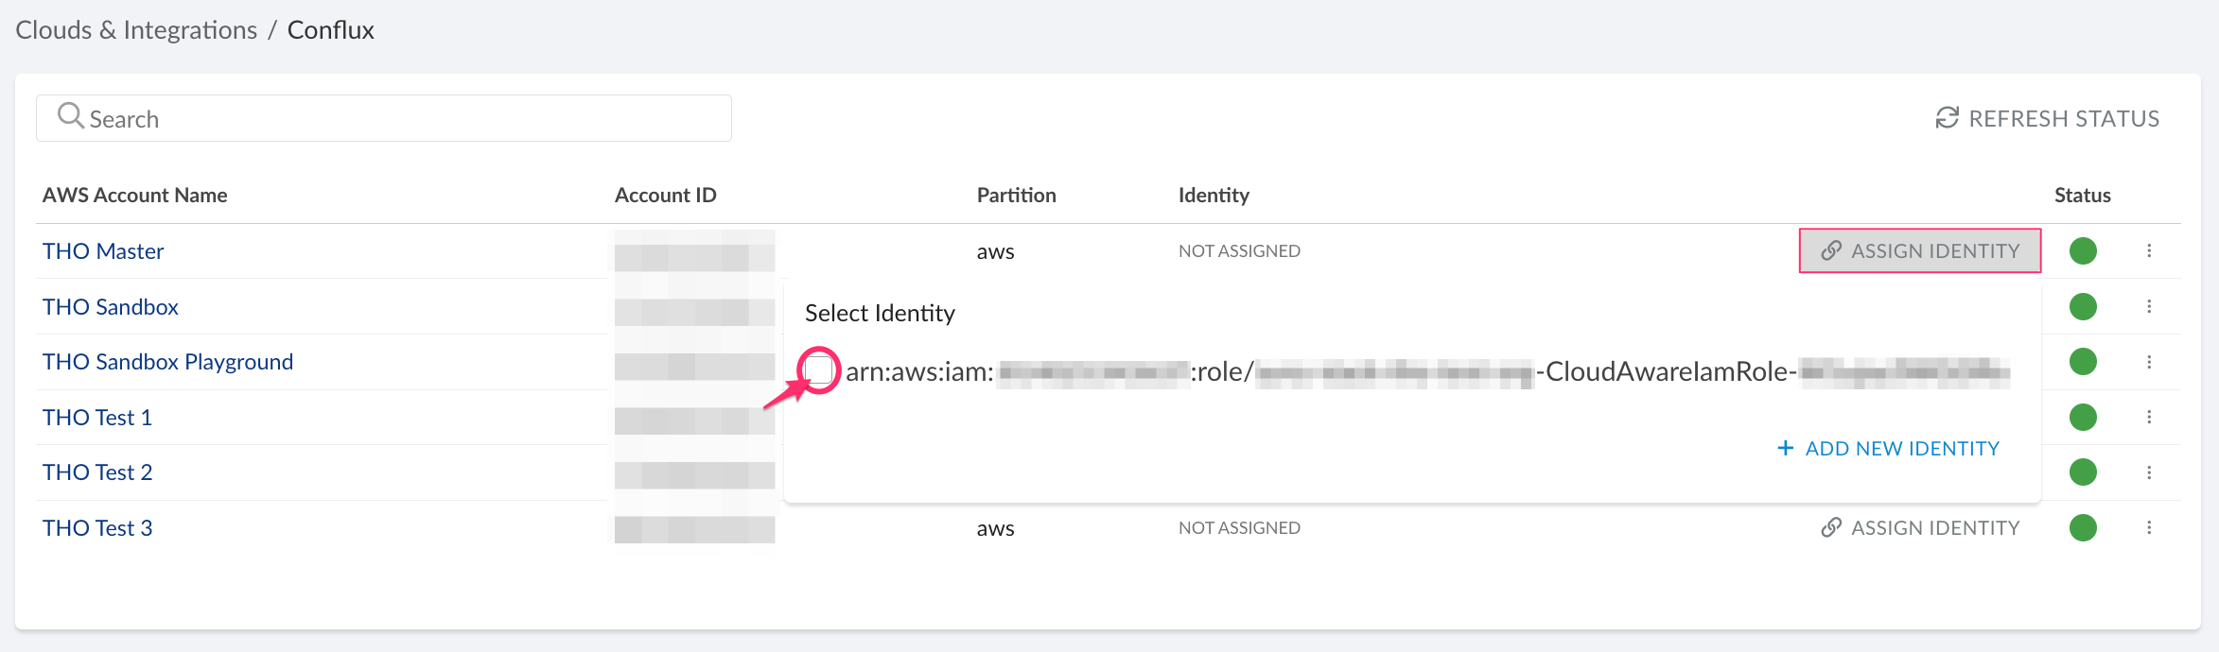Click the green status dot for THO Master

point(2083,250)
